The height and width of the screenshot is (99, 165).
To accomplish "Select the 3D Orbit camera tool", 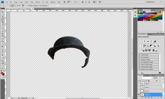I will coord(3,63).
